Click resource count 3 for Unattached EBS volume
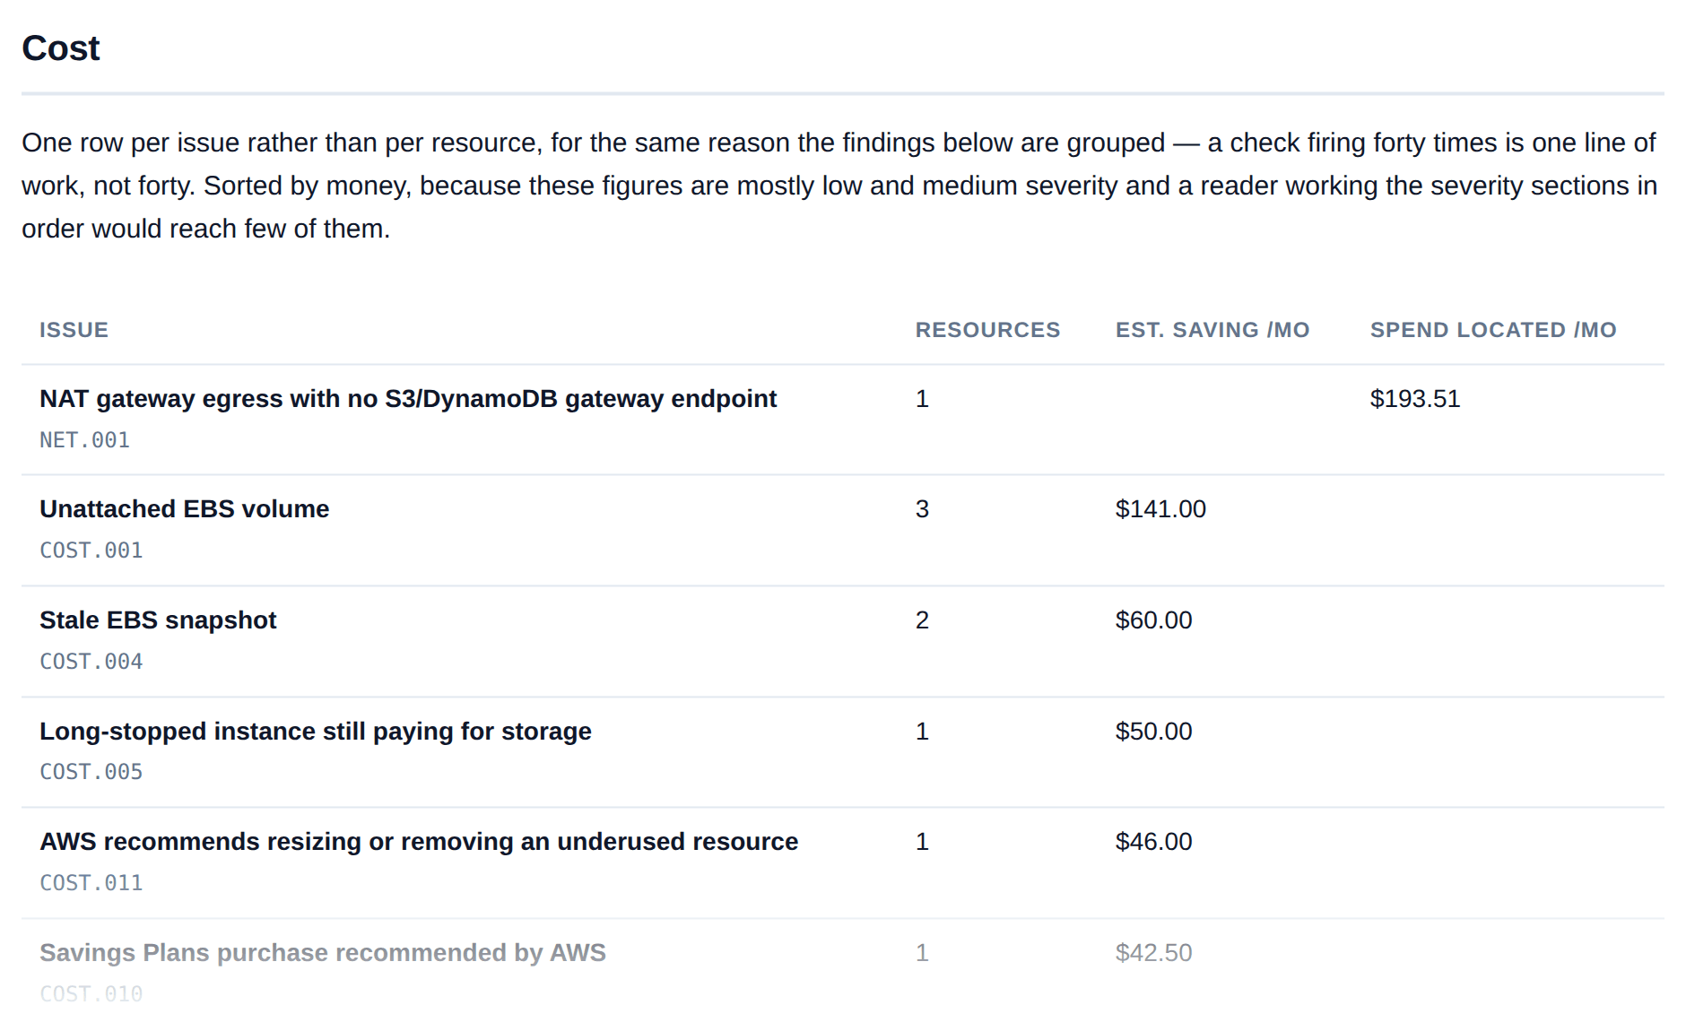This screenshot has width=1686, height=1031. [x=922, y=509]
